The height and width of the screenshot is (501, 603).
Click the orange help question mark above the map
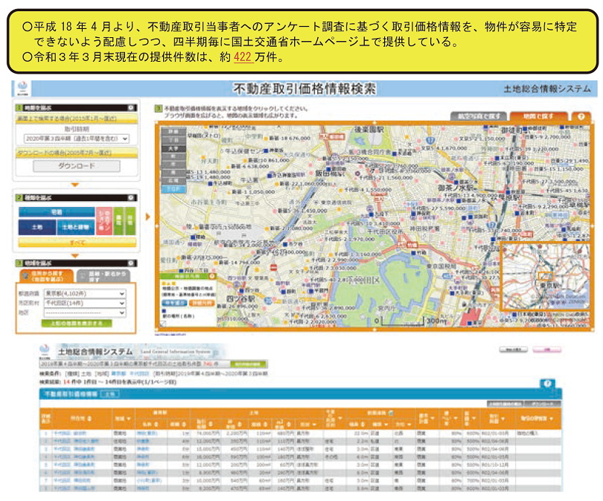tap(581, 116)
